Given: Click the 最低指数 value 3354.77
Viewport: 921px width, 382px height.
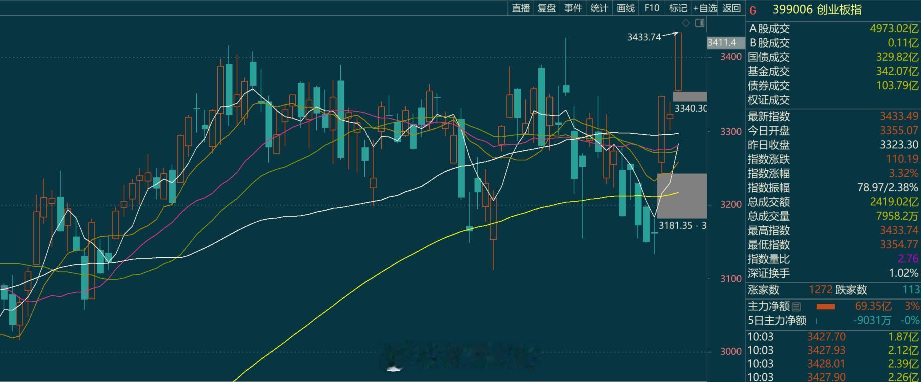Looking at the screenshot, I should coord(899,245).
